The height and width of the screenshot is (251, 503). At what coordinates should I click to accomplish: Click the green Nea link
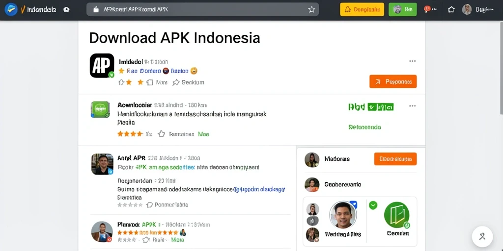[203, 134]
